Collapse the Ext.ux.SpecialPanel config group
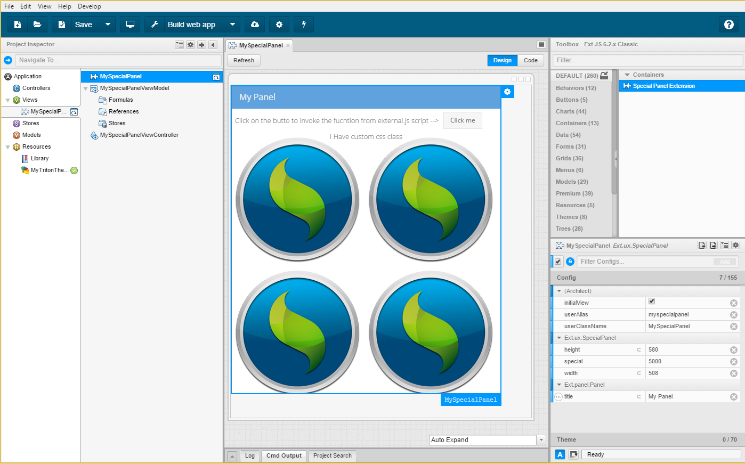This screenshot has height=464, width=745. 559,338
